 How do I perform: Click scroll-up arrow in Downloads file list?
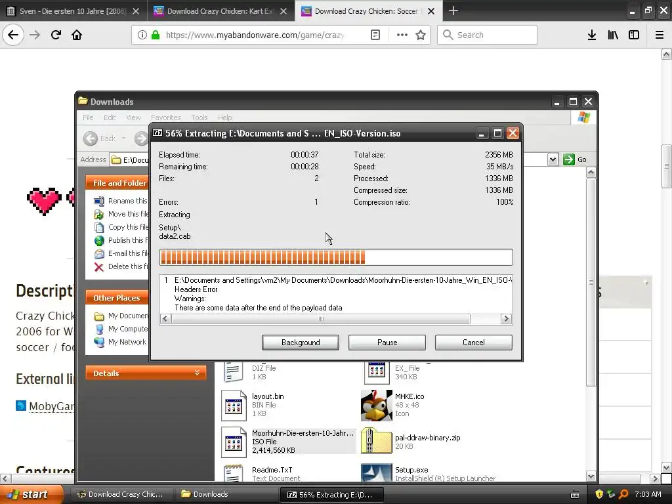click(591, 173)
